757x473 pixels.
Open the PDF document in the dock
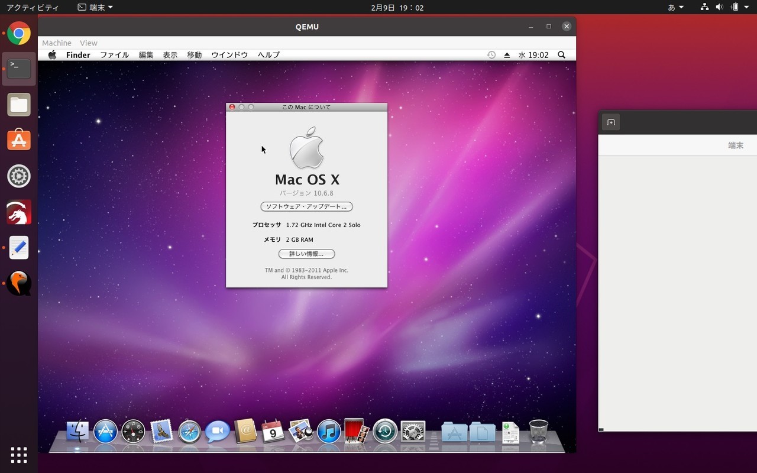[x=510, y=432]
